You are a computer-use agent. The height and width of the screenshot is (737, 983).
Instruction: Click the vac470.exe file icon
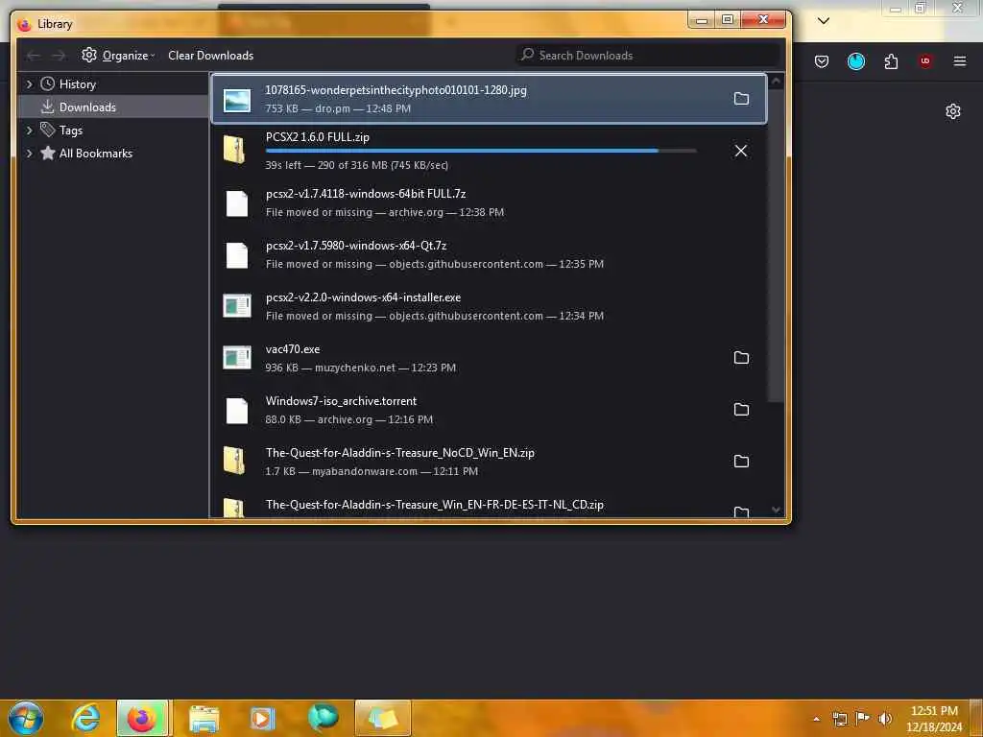237,358
